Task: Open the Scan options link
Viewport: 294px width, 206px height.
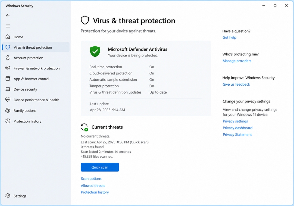Action: pos(91,179)
